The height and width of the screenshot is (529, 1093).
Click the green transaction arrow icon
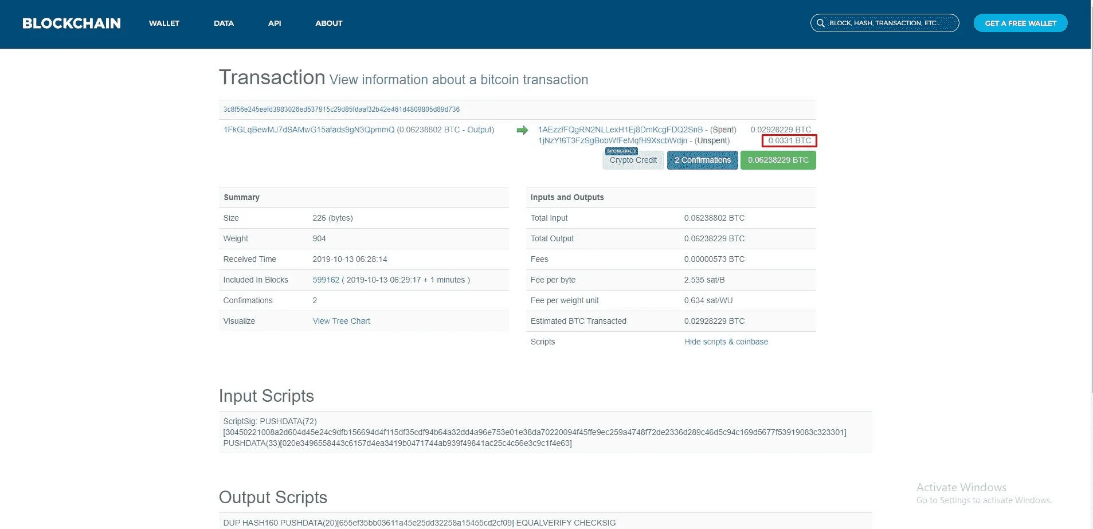click(x=522, y=130)
